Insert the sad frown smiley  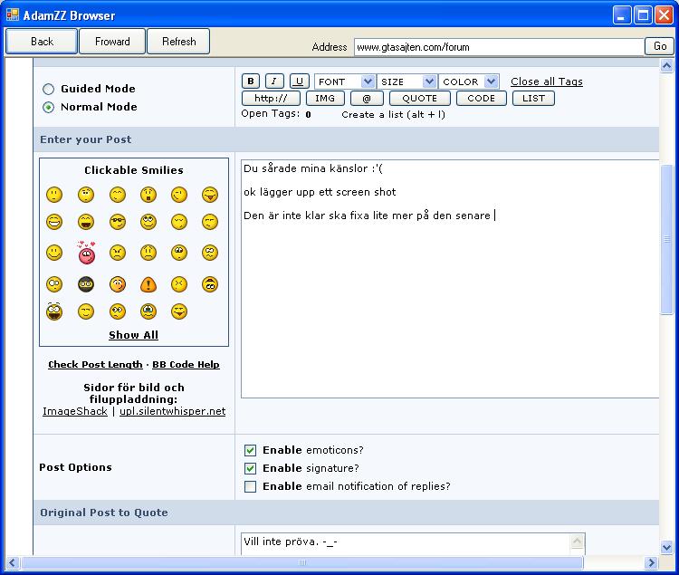(x=148, y=253)
